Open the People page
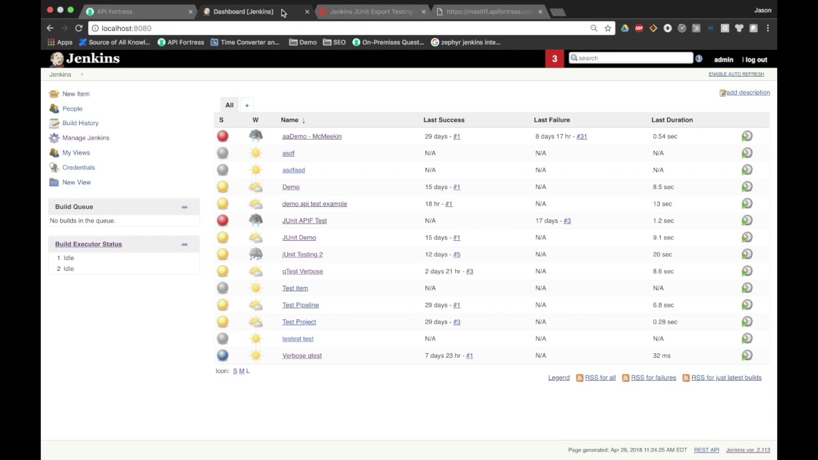The width and height of the screenshot is (818, 460). (72, 109)
